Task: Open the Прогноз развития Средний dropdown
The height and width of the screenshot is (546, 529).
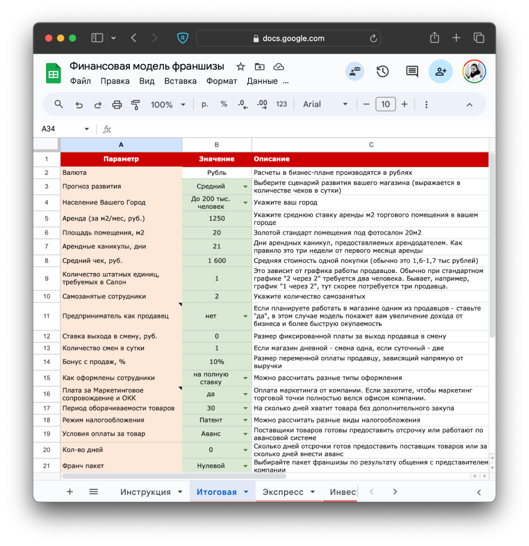Action: 246,186
